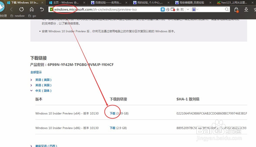
Task: Open the home page icon
Action: (x=32, y=9)
